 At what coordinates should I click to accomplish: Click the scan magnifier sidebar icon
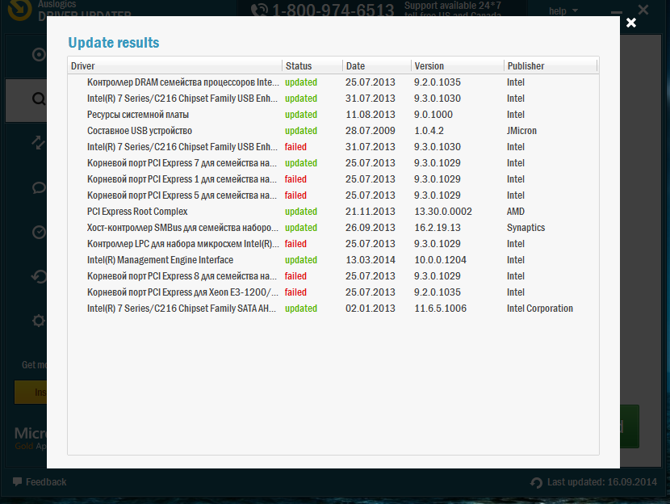(x=39, y=99)
